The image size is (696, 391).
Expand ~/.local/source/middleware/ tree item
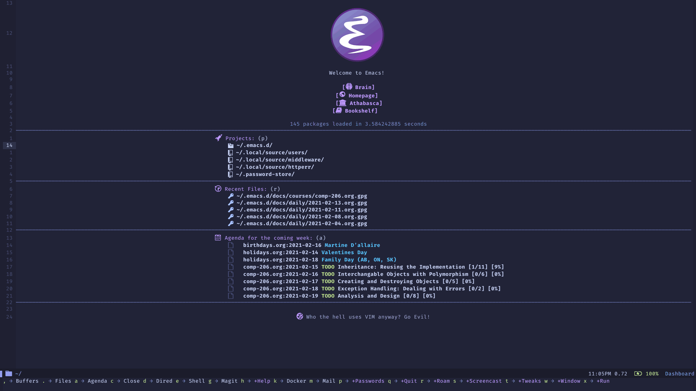click(279, 159)
